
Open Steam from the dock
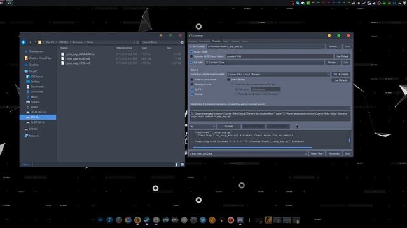[147, 220]
